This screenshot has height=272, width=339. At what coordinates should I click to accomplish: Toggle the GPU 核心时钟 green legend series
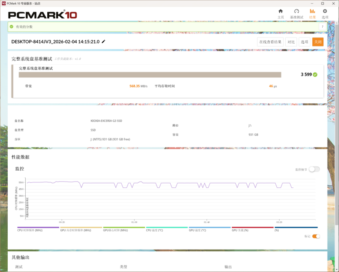click(x=124, y=229)
